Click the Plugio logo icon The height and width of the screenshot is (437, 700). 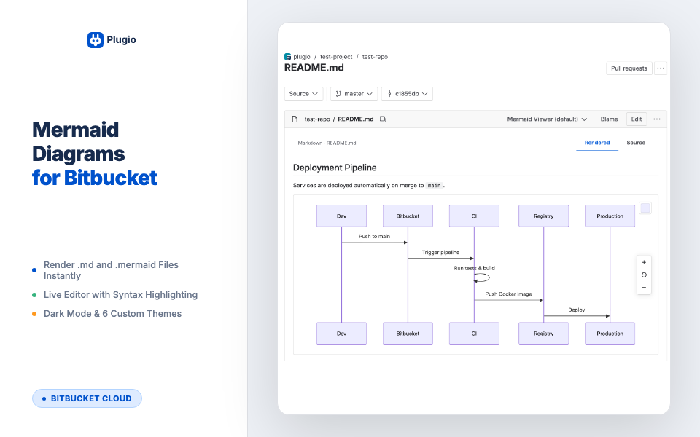95,39
